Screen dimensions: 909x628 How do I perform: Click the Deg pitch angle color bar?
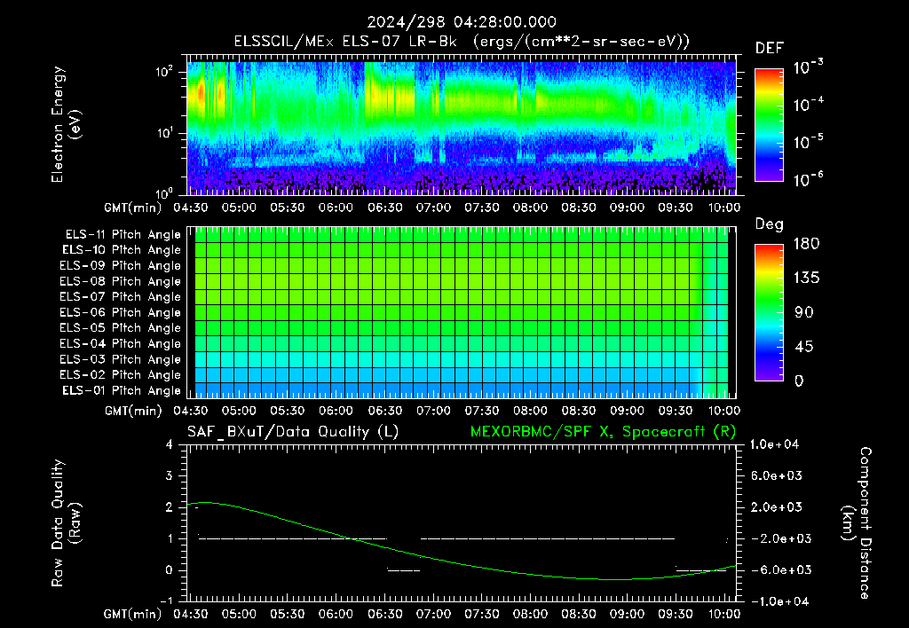[x=769, y=312]
